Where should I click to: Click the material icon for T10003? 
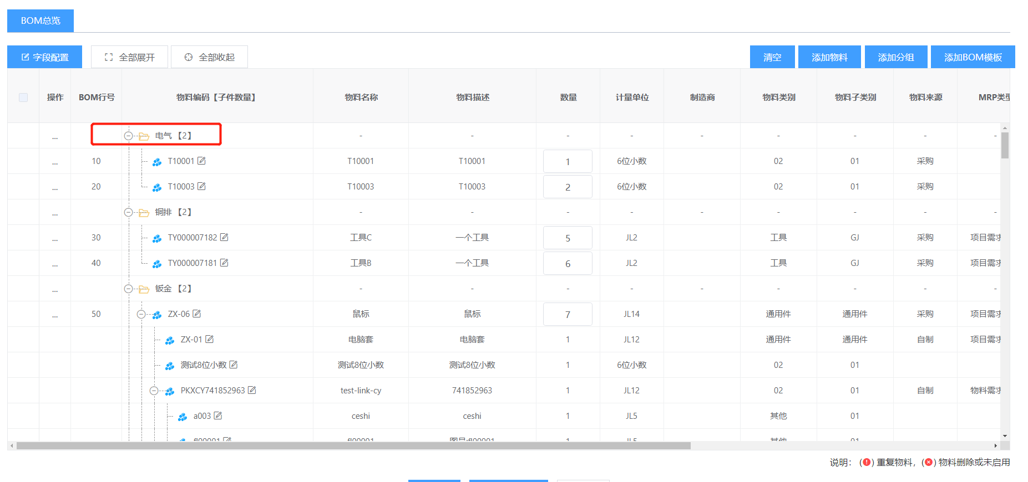157,187
